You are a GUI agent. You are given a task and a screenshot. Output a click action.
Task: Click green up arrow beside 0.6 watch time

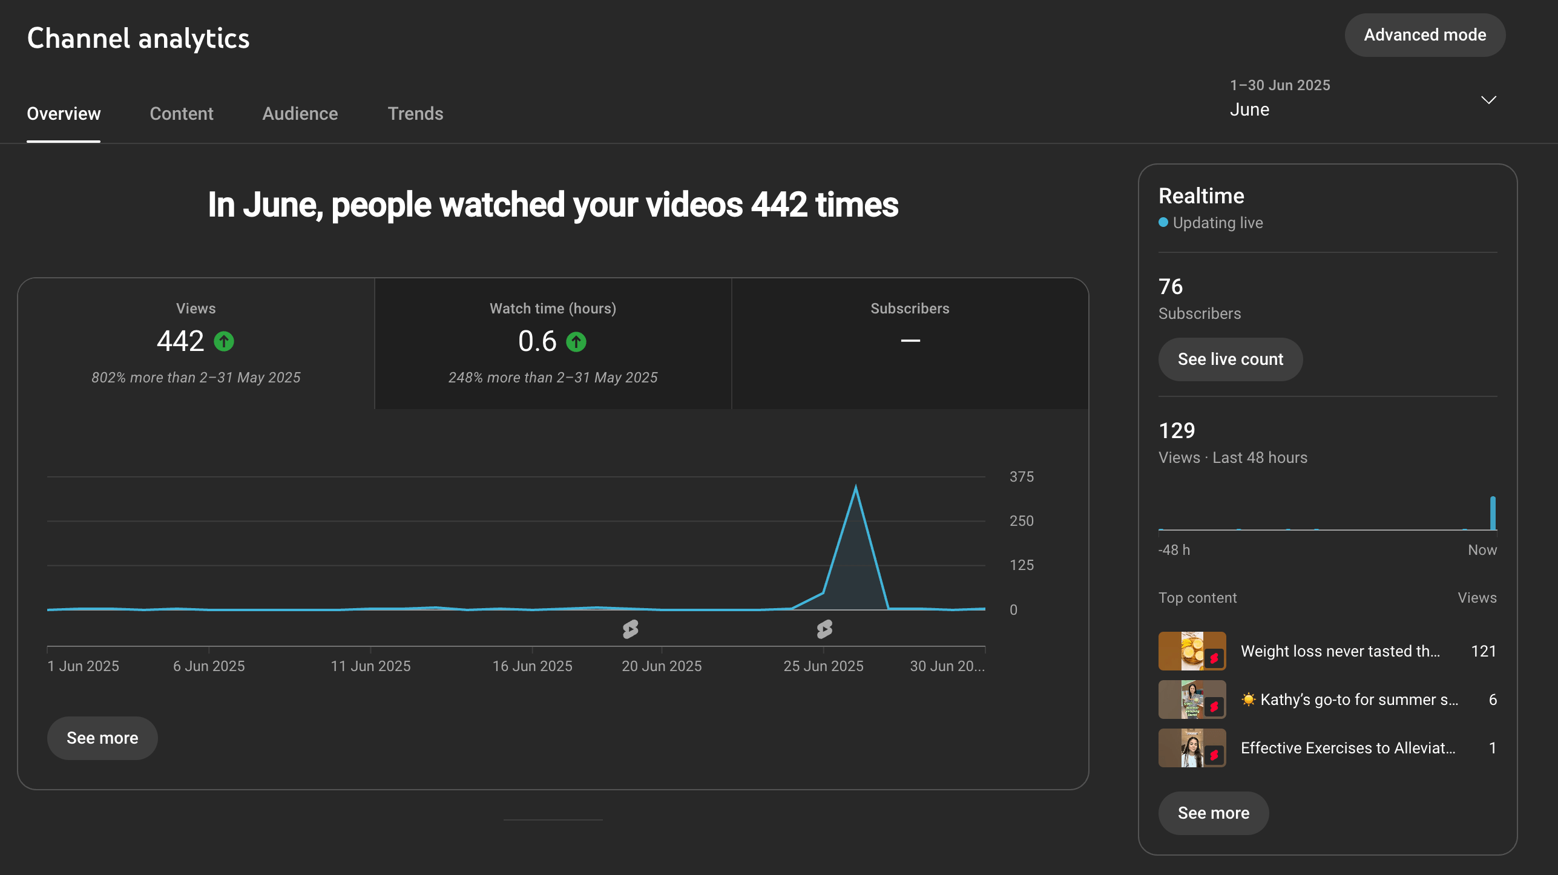576,342
